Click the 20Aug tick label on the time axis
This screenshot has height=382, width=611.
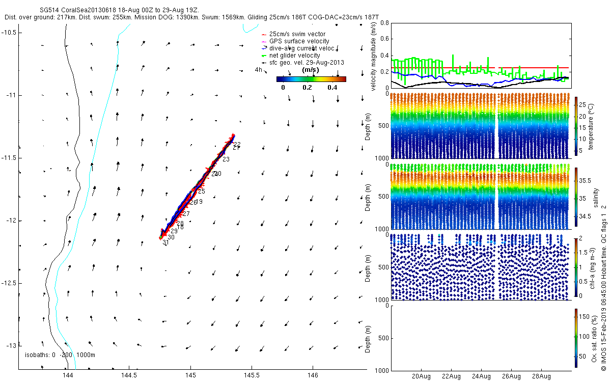422,377
